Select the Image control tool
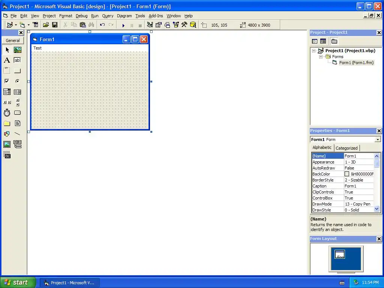The height and width of the screenshot is (288, 384). point(7,144)
